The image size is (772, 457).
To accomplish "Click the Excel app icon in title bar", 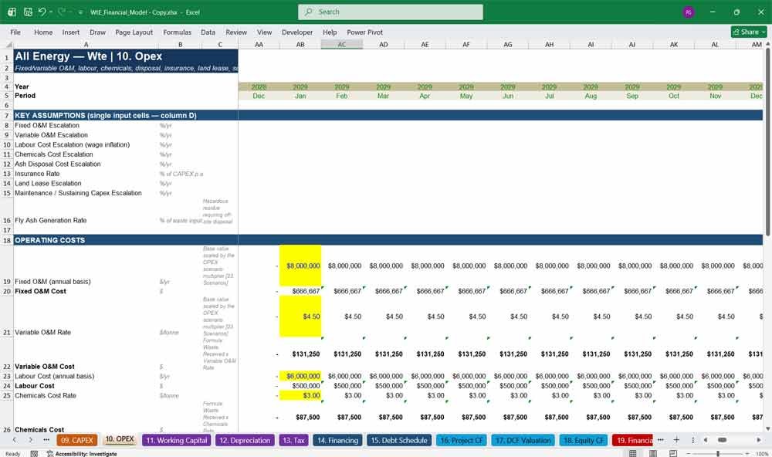I will click(x=12, y=12).
